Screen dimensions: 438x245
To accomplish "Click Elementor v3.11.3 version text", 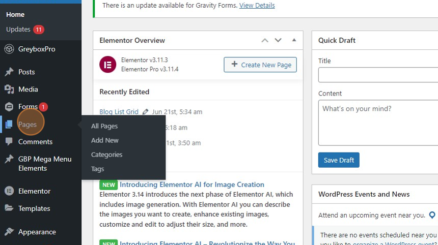I will pos(145,60).
